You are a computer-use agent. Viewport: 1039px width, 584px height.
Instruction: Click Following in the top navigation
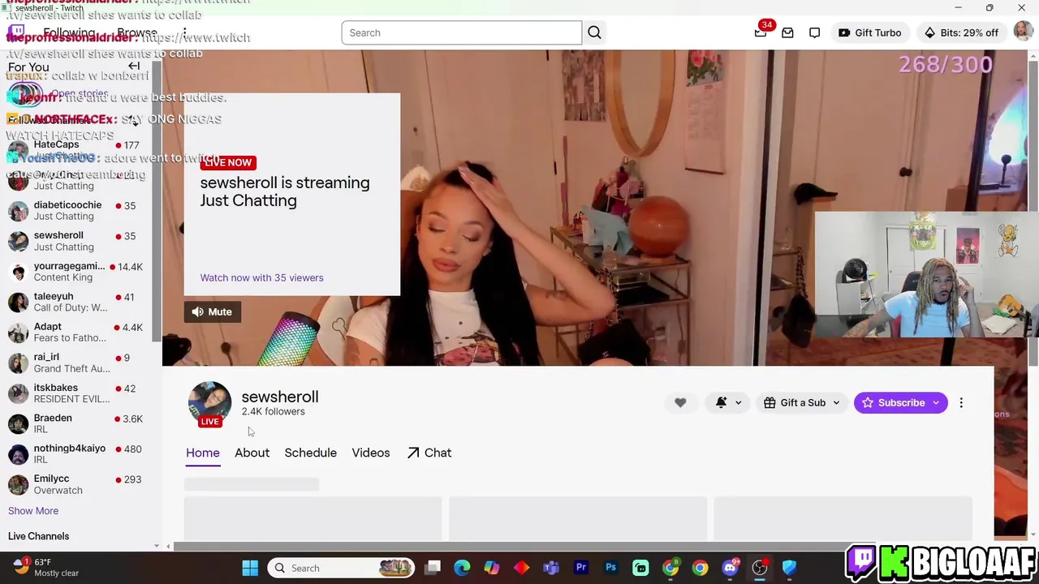tap(69, 32)
